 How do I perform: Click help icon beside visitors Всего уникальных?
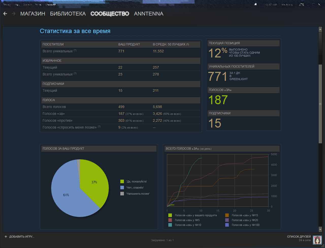(75, 51)
